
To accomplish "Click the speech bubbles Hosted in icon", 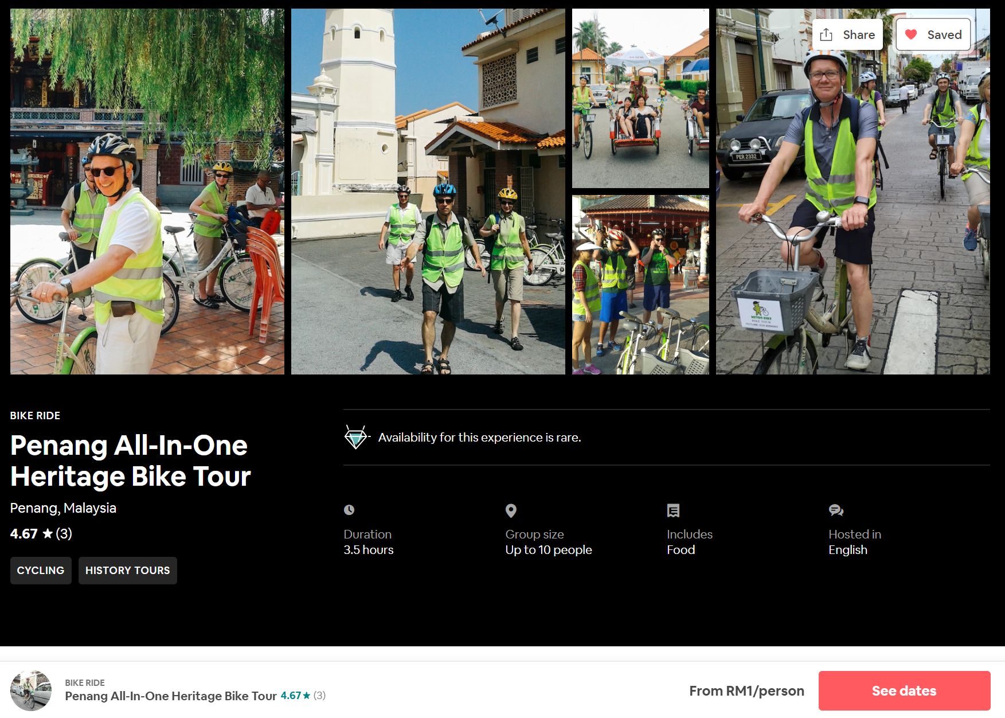I will (836, 510).
